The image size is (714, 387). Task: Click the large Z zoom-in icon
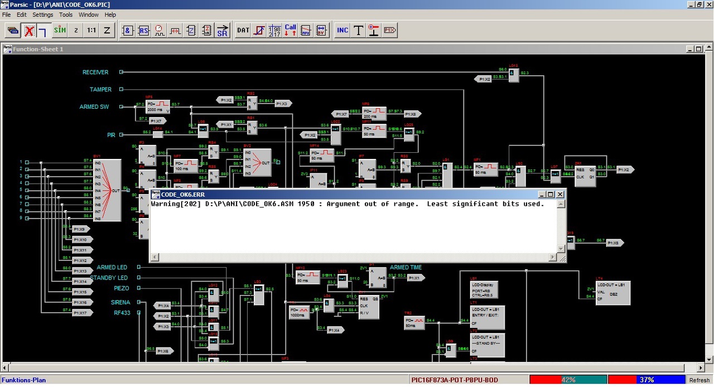coord(107,30)
